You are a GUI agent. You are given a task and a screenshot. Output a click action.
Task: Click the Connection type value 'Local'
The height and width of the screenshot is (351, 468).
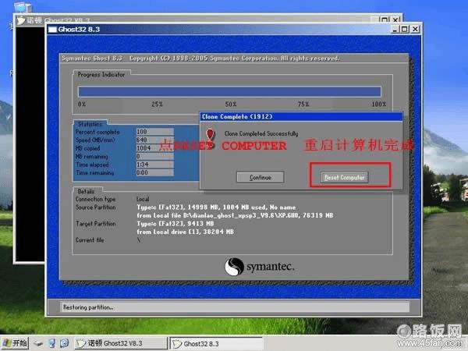click(x=143, y=199)
